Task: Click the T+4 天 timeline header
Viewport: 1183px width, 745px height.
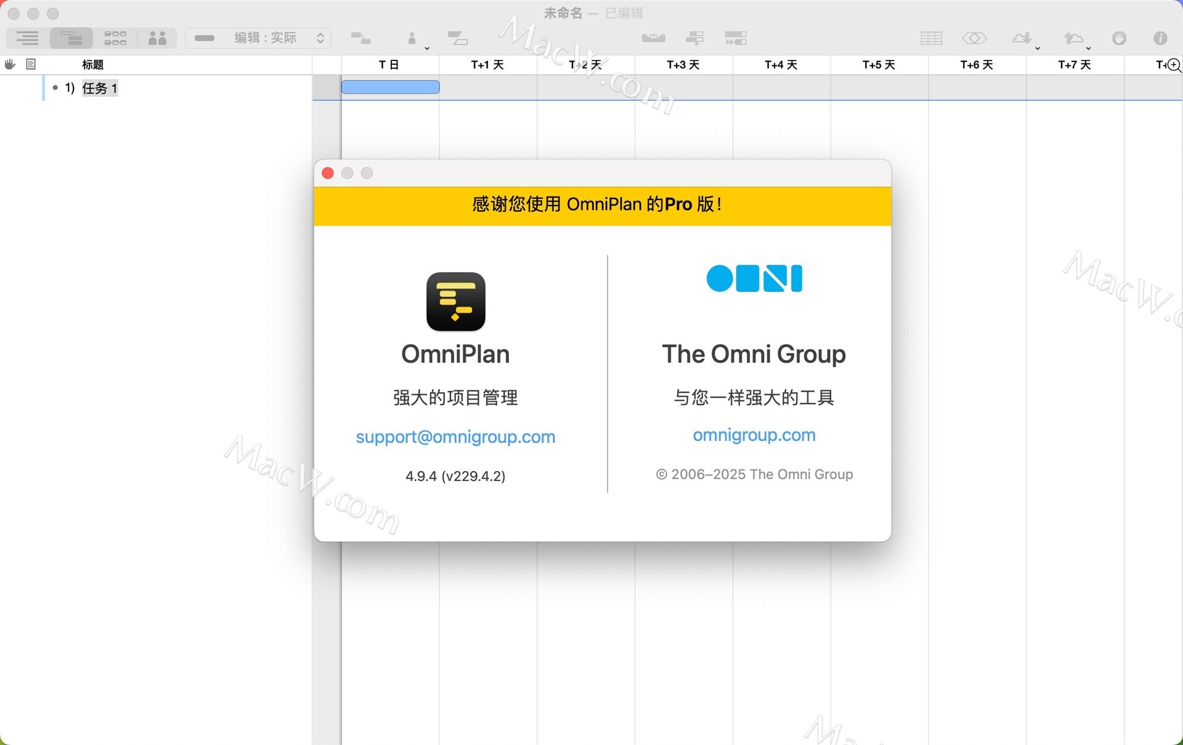Action: [781, 65]
